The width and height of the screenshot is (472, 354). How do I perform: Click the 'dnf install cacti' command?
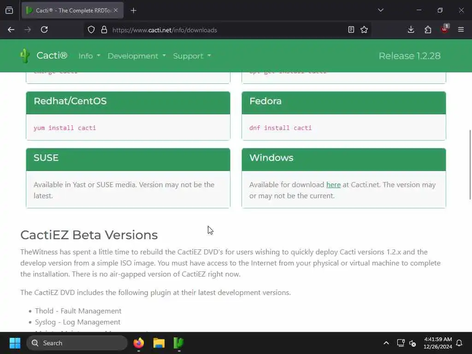(x=280, y=128)
